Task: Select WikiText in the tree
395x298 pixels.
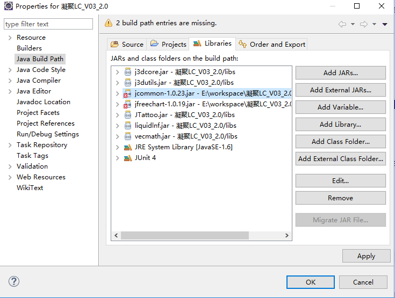Action: click(x=30, y=188)
